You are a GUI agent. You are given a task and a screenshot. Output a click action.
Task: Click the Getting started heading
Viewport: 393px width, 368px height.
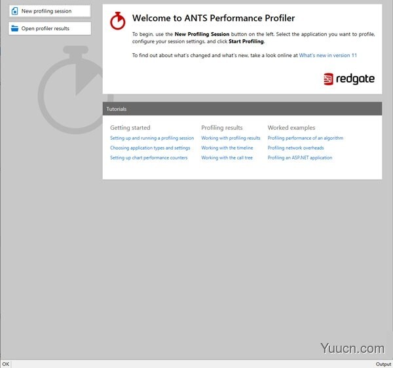pos(130,127)
